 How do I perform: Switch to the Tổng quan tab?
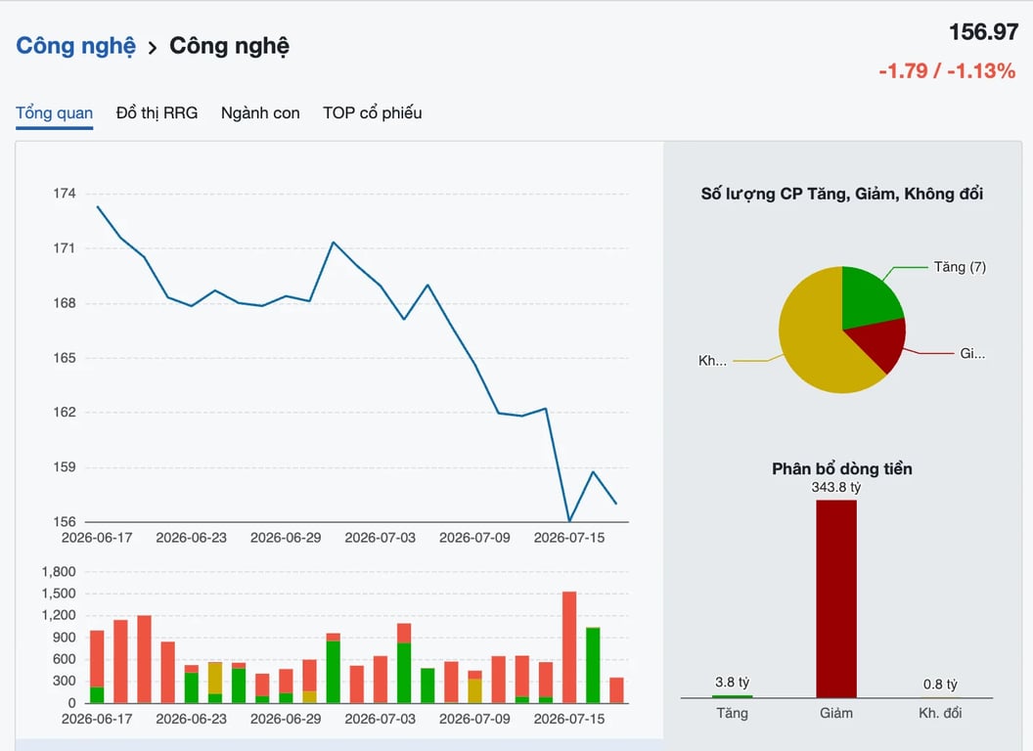54,112
